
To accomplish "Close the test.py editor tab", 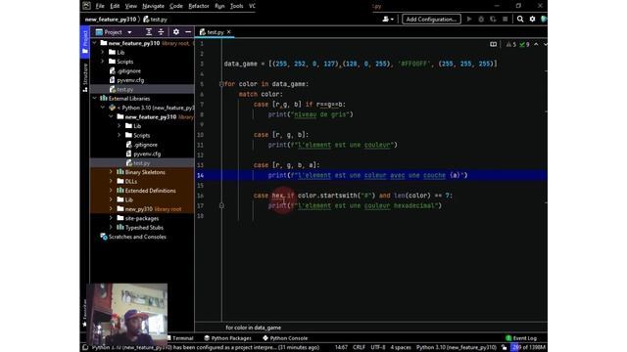I will tap(228, 32).
